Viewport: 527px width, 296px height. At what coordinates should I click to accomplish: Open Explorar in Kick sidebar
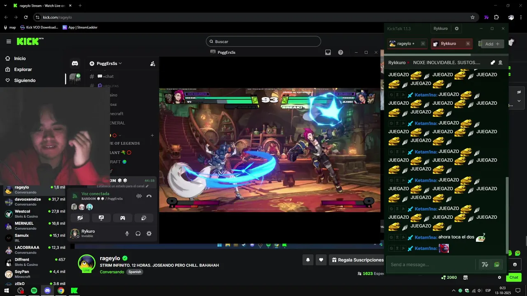tap(23, 69)
